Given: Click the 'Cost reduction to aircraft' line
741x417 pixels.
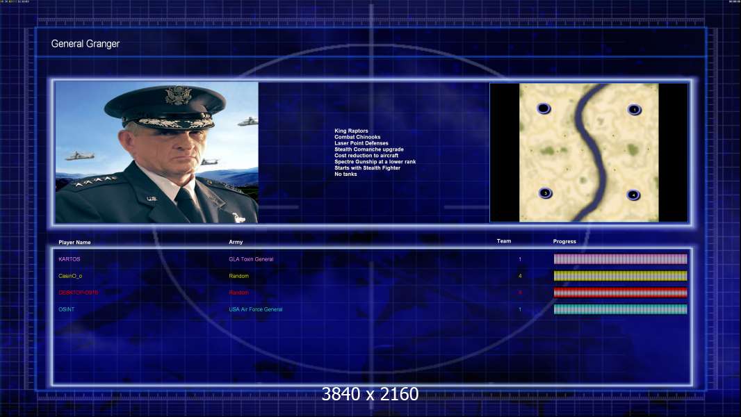Looking at the screenshot, I should pyautogui.click(x=366, y=156).
